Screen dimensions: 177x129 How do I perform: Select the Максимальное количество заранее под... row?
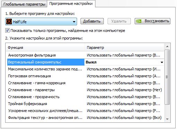(86, 69)
